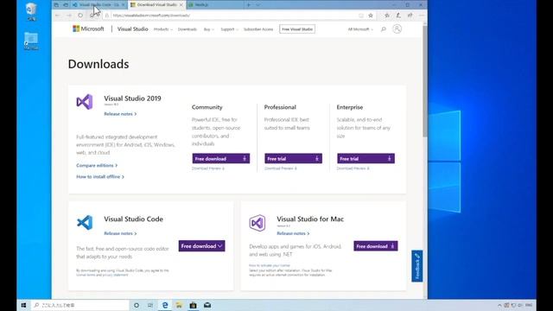Click the page vertical scrollbar thumb
This screenshot has height=311, width=553.
(425, 81)
